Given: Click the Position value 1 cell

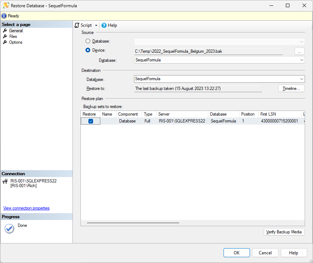Looking at the screenshot, I should coord(249,121).
